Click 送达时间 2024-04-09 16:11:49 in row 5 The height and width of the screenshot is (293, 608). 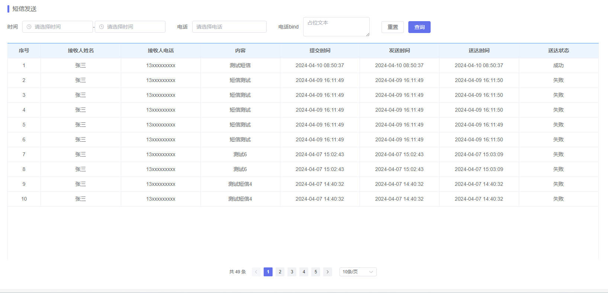coord(479,125)
